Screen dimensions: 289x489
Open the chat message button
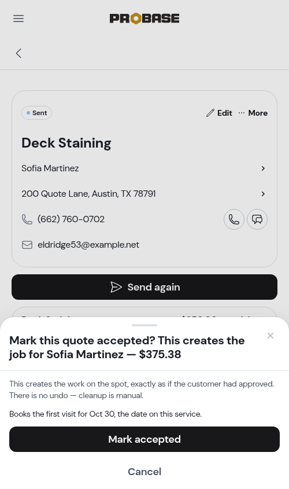257,219
